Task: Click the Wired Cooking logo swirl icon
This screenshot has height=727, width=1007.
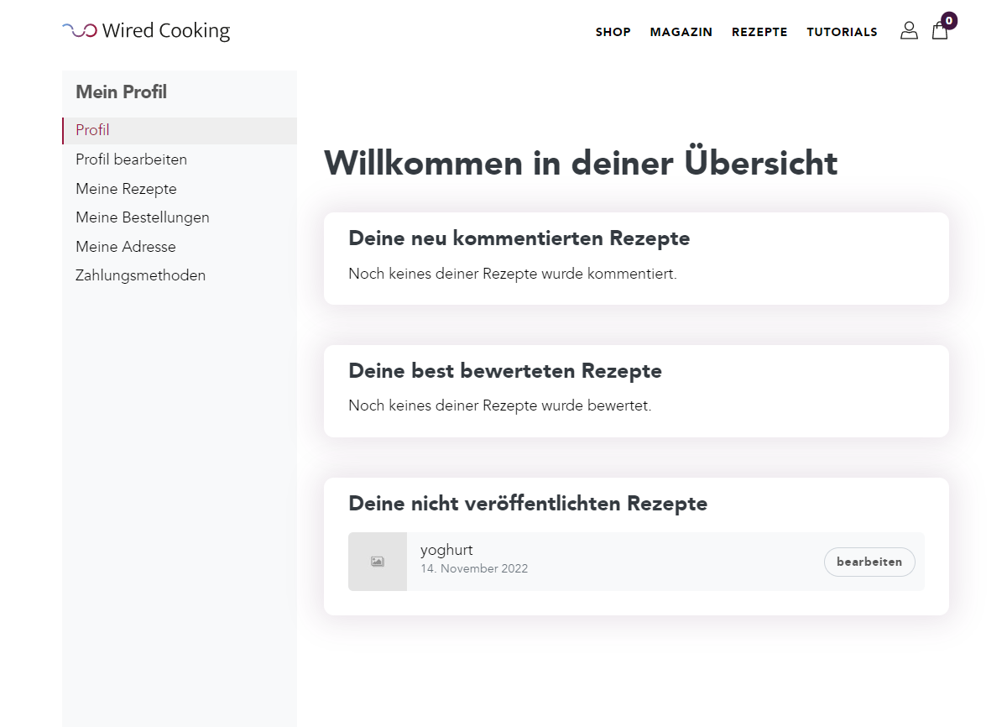Action: (x=80, y=31)
